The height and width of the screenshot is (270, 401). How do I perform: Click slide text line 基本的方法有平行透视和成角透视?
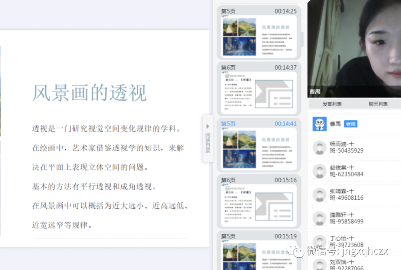(x=94, y=186)
